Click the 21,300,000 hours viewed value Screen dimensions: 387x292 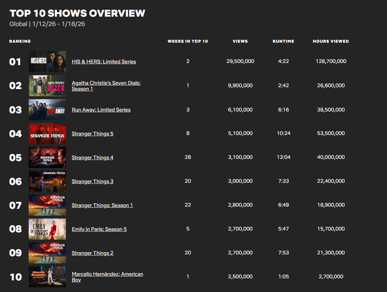(331, 253)
